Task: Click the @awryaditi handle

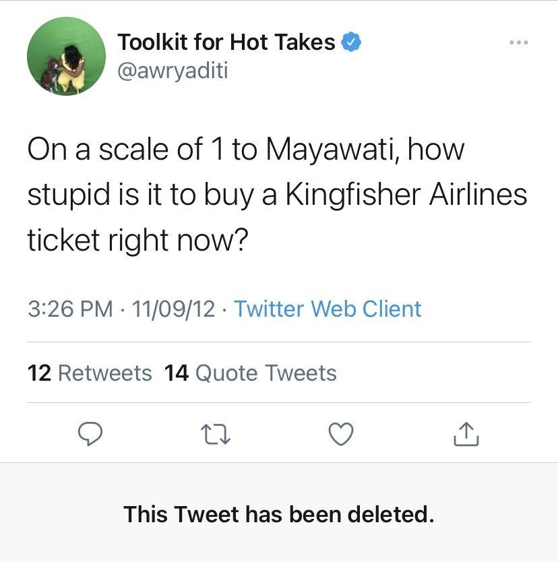Action: [x=173, y=70]
